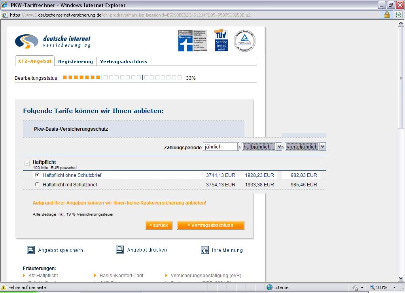The height and width of the screenshot is (293, 405).
Task: Click the Bearbeitungsstatus progress bar
Action: point(122,78)
